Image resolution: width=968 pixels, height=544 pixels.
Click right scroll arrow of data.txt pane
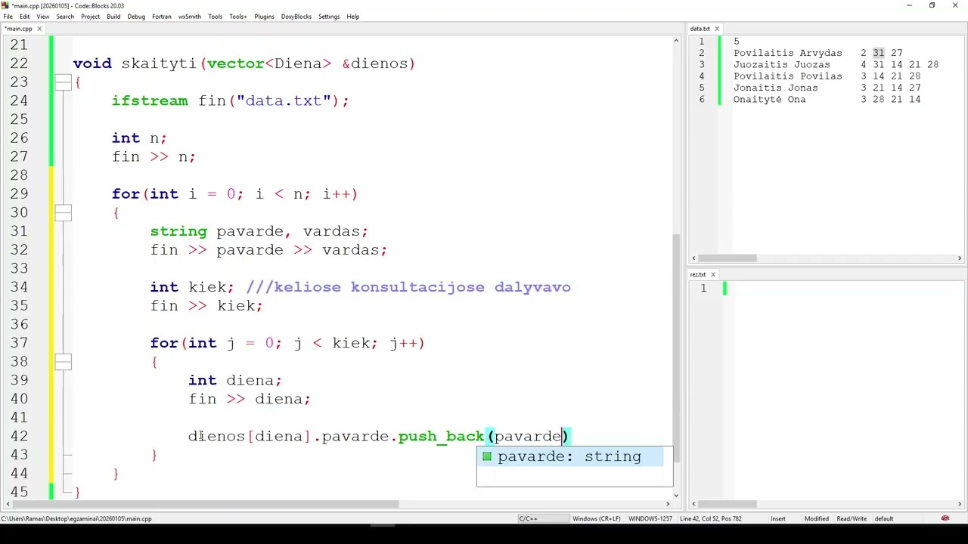(x=960, y=258)
